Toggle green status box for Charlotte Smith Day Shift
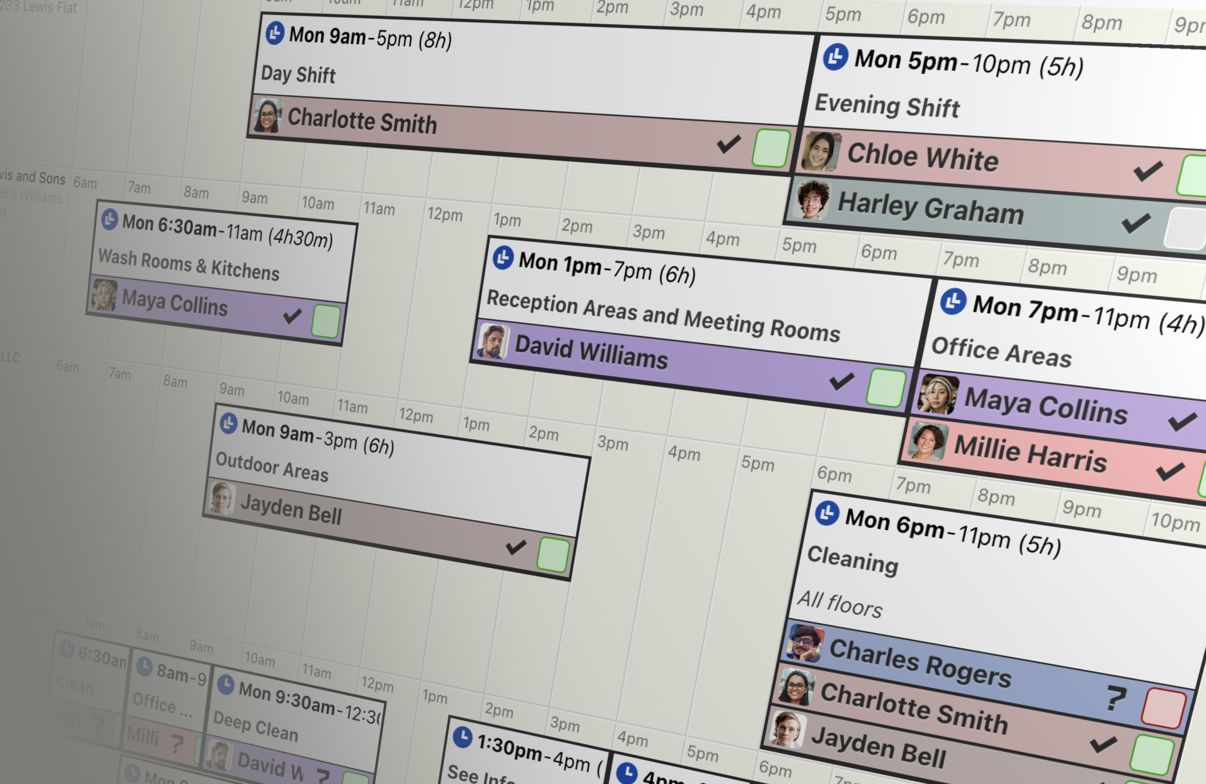Image resolution: width=1206 pixels, height=784 pixels. 771,148
